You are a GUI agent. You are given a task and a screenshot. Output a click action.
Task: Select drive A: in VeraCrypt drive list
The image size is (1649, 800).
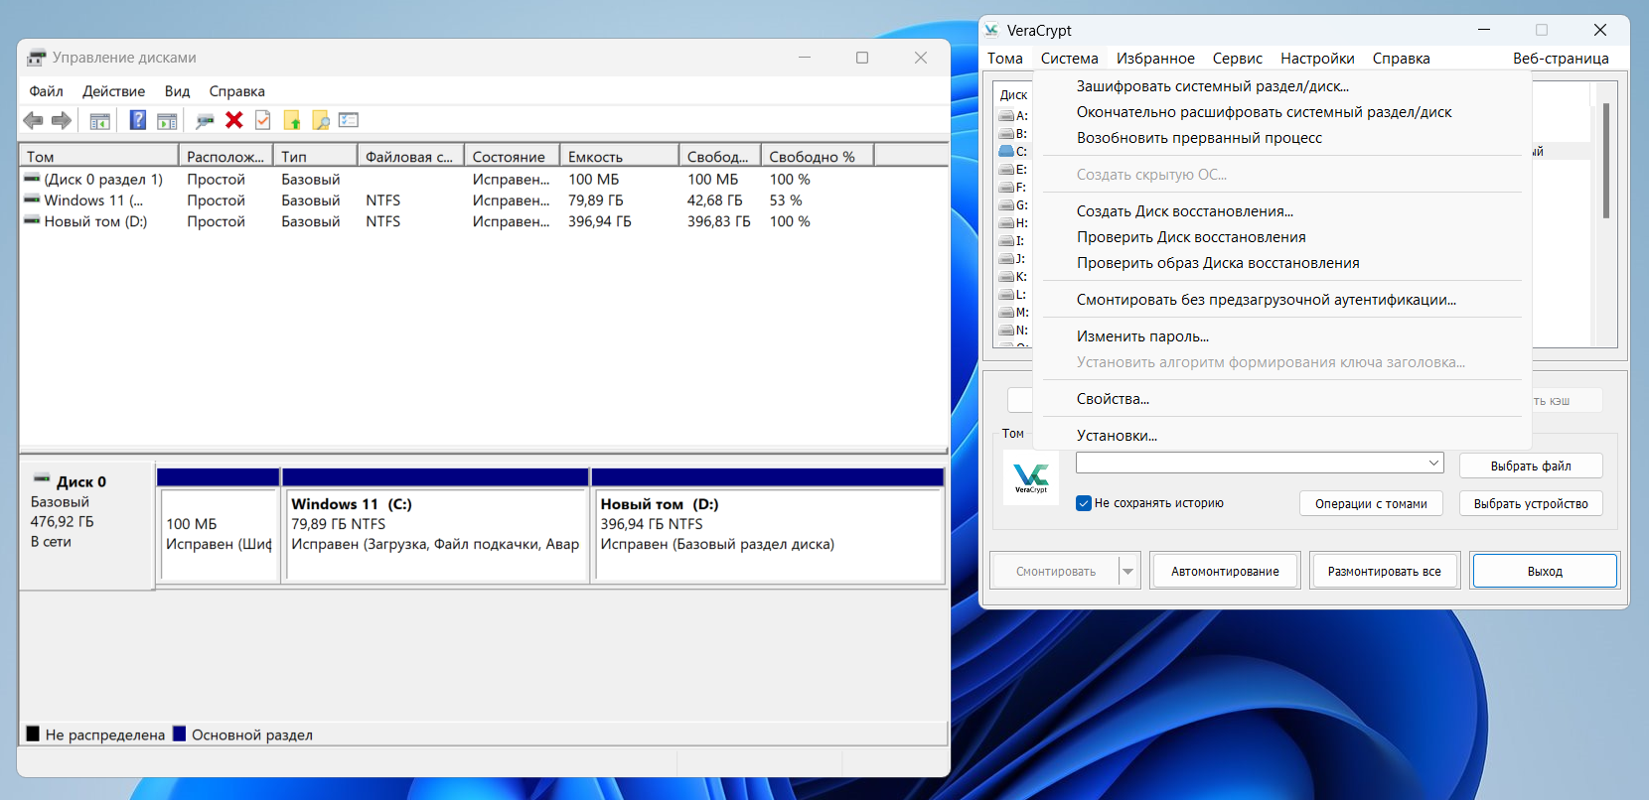coord(1014,116)
